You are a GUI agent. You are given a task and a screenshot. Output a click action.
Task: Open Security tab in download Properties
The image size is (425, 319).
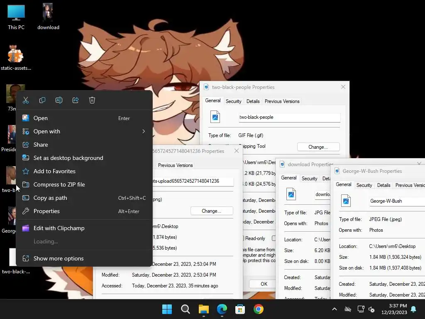[x=309, y=179]
